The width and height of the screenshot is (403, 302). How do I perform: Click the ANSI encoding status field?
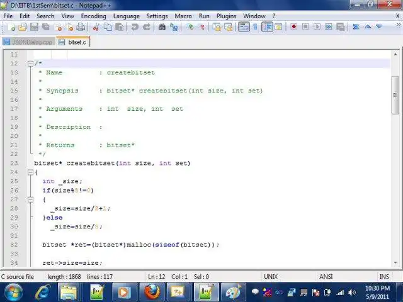click(326, 277)
